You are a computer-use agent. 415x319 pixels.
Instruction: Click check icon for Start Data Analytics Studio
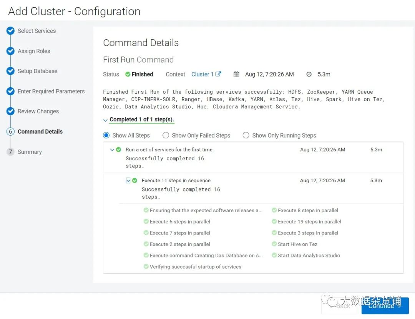click(x=274, y=255)
